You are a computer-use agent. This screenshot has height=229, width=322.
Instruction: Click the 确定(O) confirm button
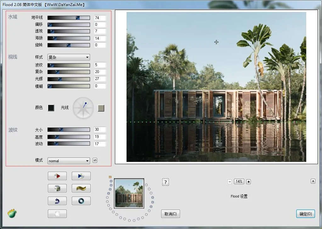305,214
